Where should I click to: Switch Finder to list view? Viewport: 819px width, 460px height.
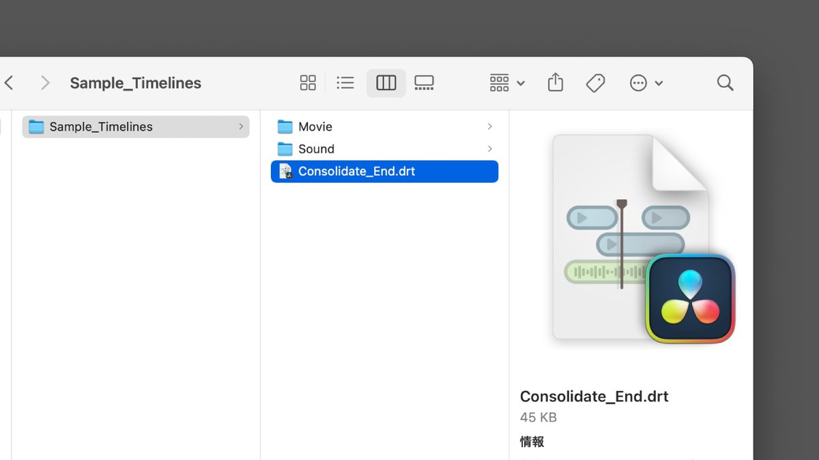click(x=345, y=83)
